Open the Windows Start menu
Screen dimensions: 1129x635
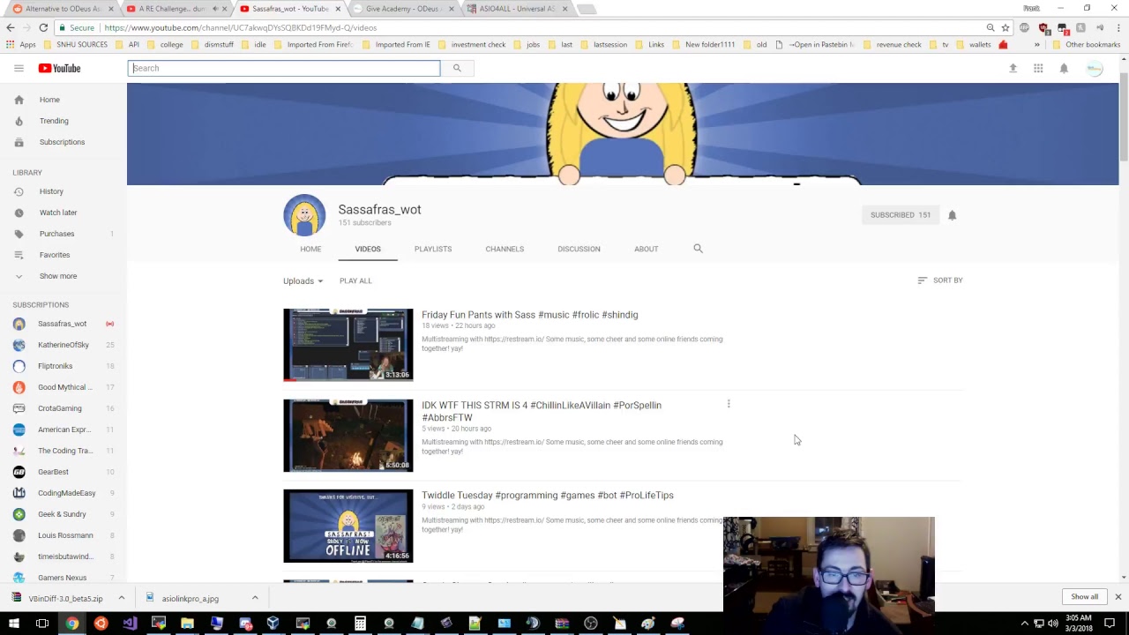coord(15,624)
